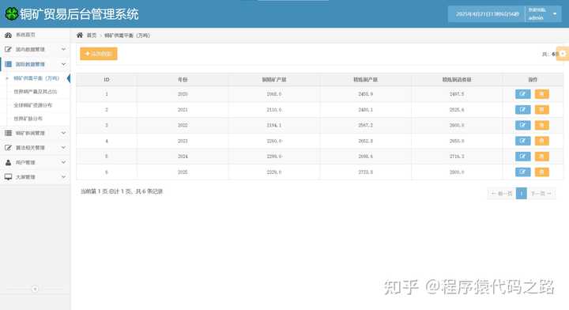Screen dimensions: 569x310
Task: Open the orange settings gear at the right edge
Action: [563, 53]
